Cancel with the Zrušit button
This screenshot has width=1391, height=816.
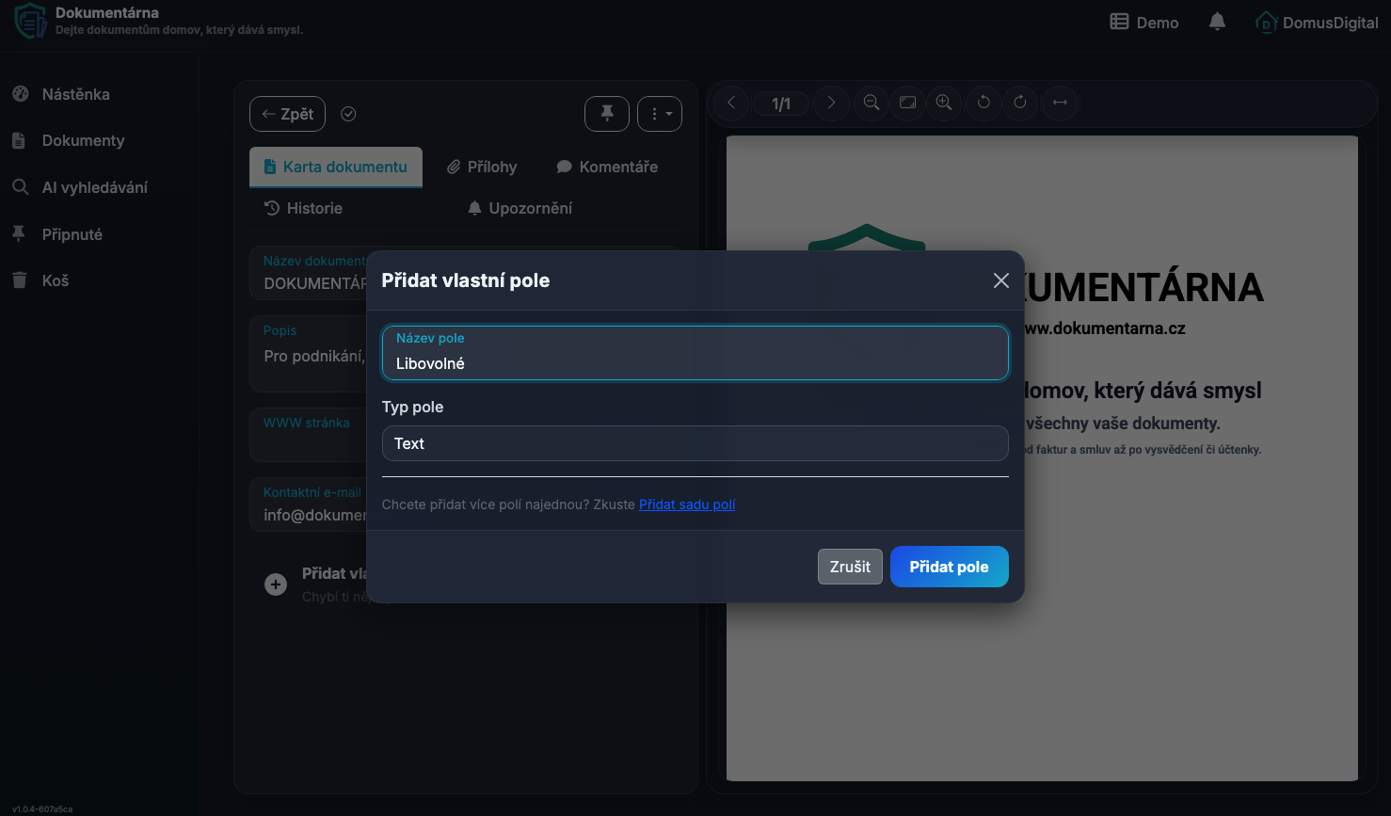850,567
